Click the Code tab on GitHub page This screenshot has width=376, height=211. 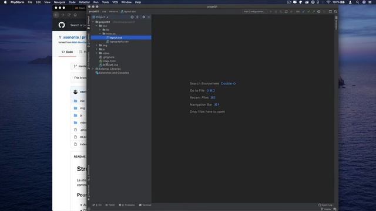[67, 52]
